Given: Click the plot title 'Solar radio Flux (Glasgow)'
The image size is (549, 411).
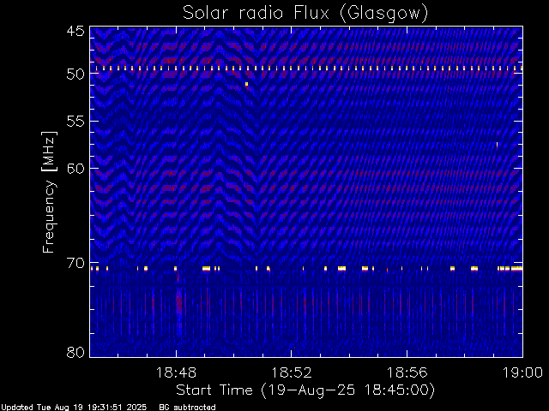Looking at the screenshot, I should pos(305,14).
